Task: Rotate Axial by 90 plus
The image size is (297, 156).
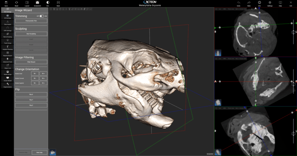Action: [43, 74]
